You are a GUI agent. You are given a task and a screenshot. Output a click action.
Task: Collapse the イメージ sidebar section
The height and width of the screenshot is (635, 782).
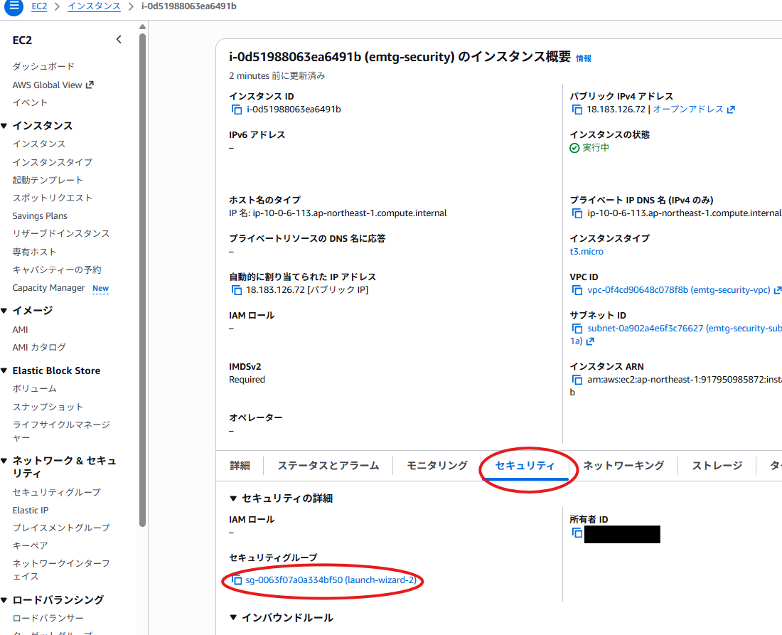pos(4,311)
